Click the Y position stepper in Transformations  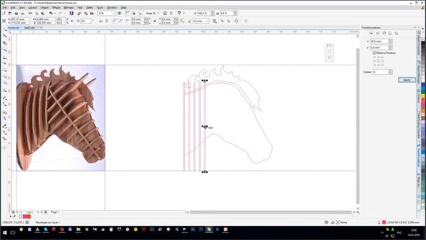pyautogui.click(x=390, y=47)
